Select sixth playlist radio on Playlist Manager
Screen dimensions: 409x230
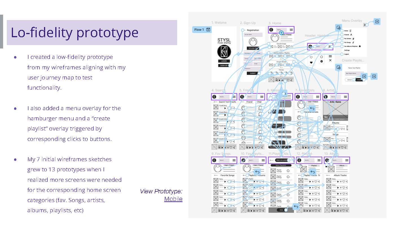coord(288,201)
